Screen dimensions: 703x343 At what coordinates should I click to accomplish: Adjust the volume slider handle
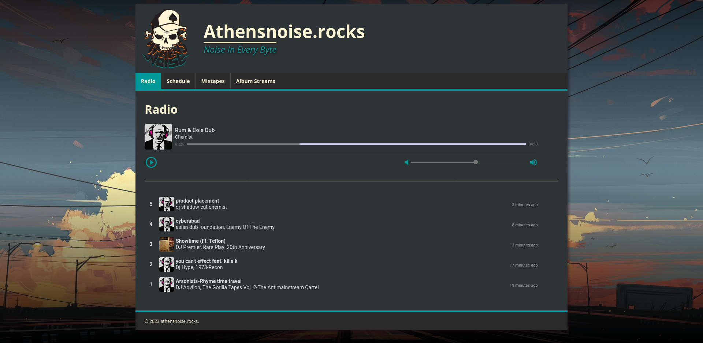[x=475, y=162]
